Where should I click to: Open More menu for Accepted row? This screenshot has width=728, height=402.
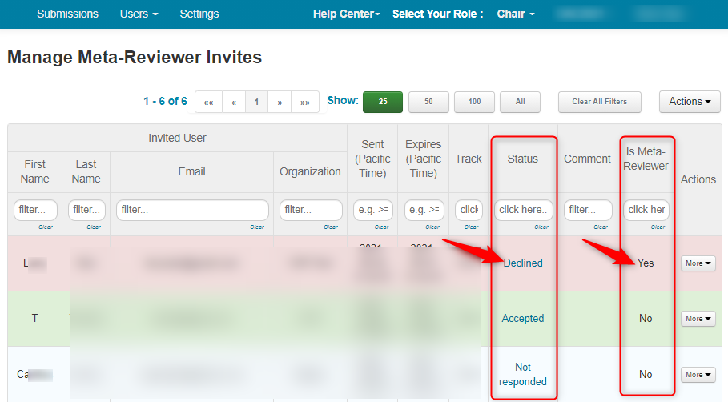tap(698, 319)
